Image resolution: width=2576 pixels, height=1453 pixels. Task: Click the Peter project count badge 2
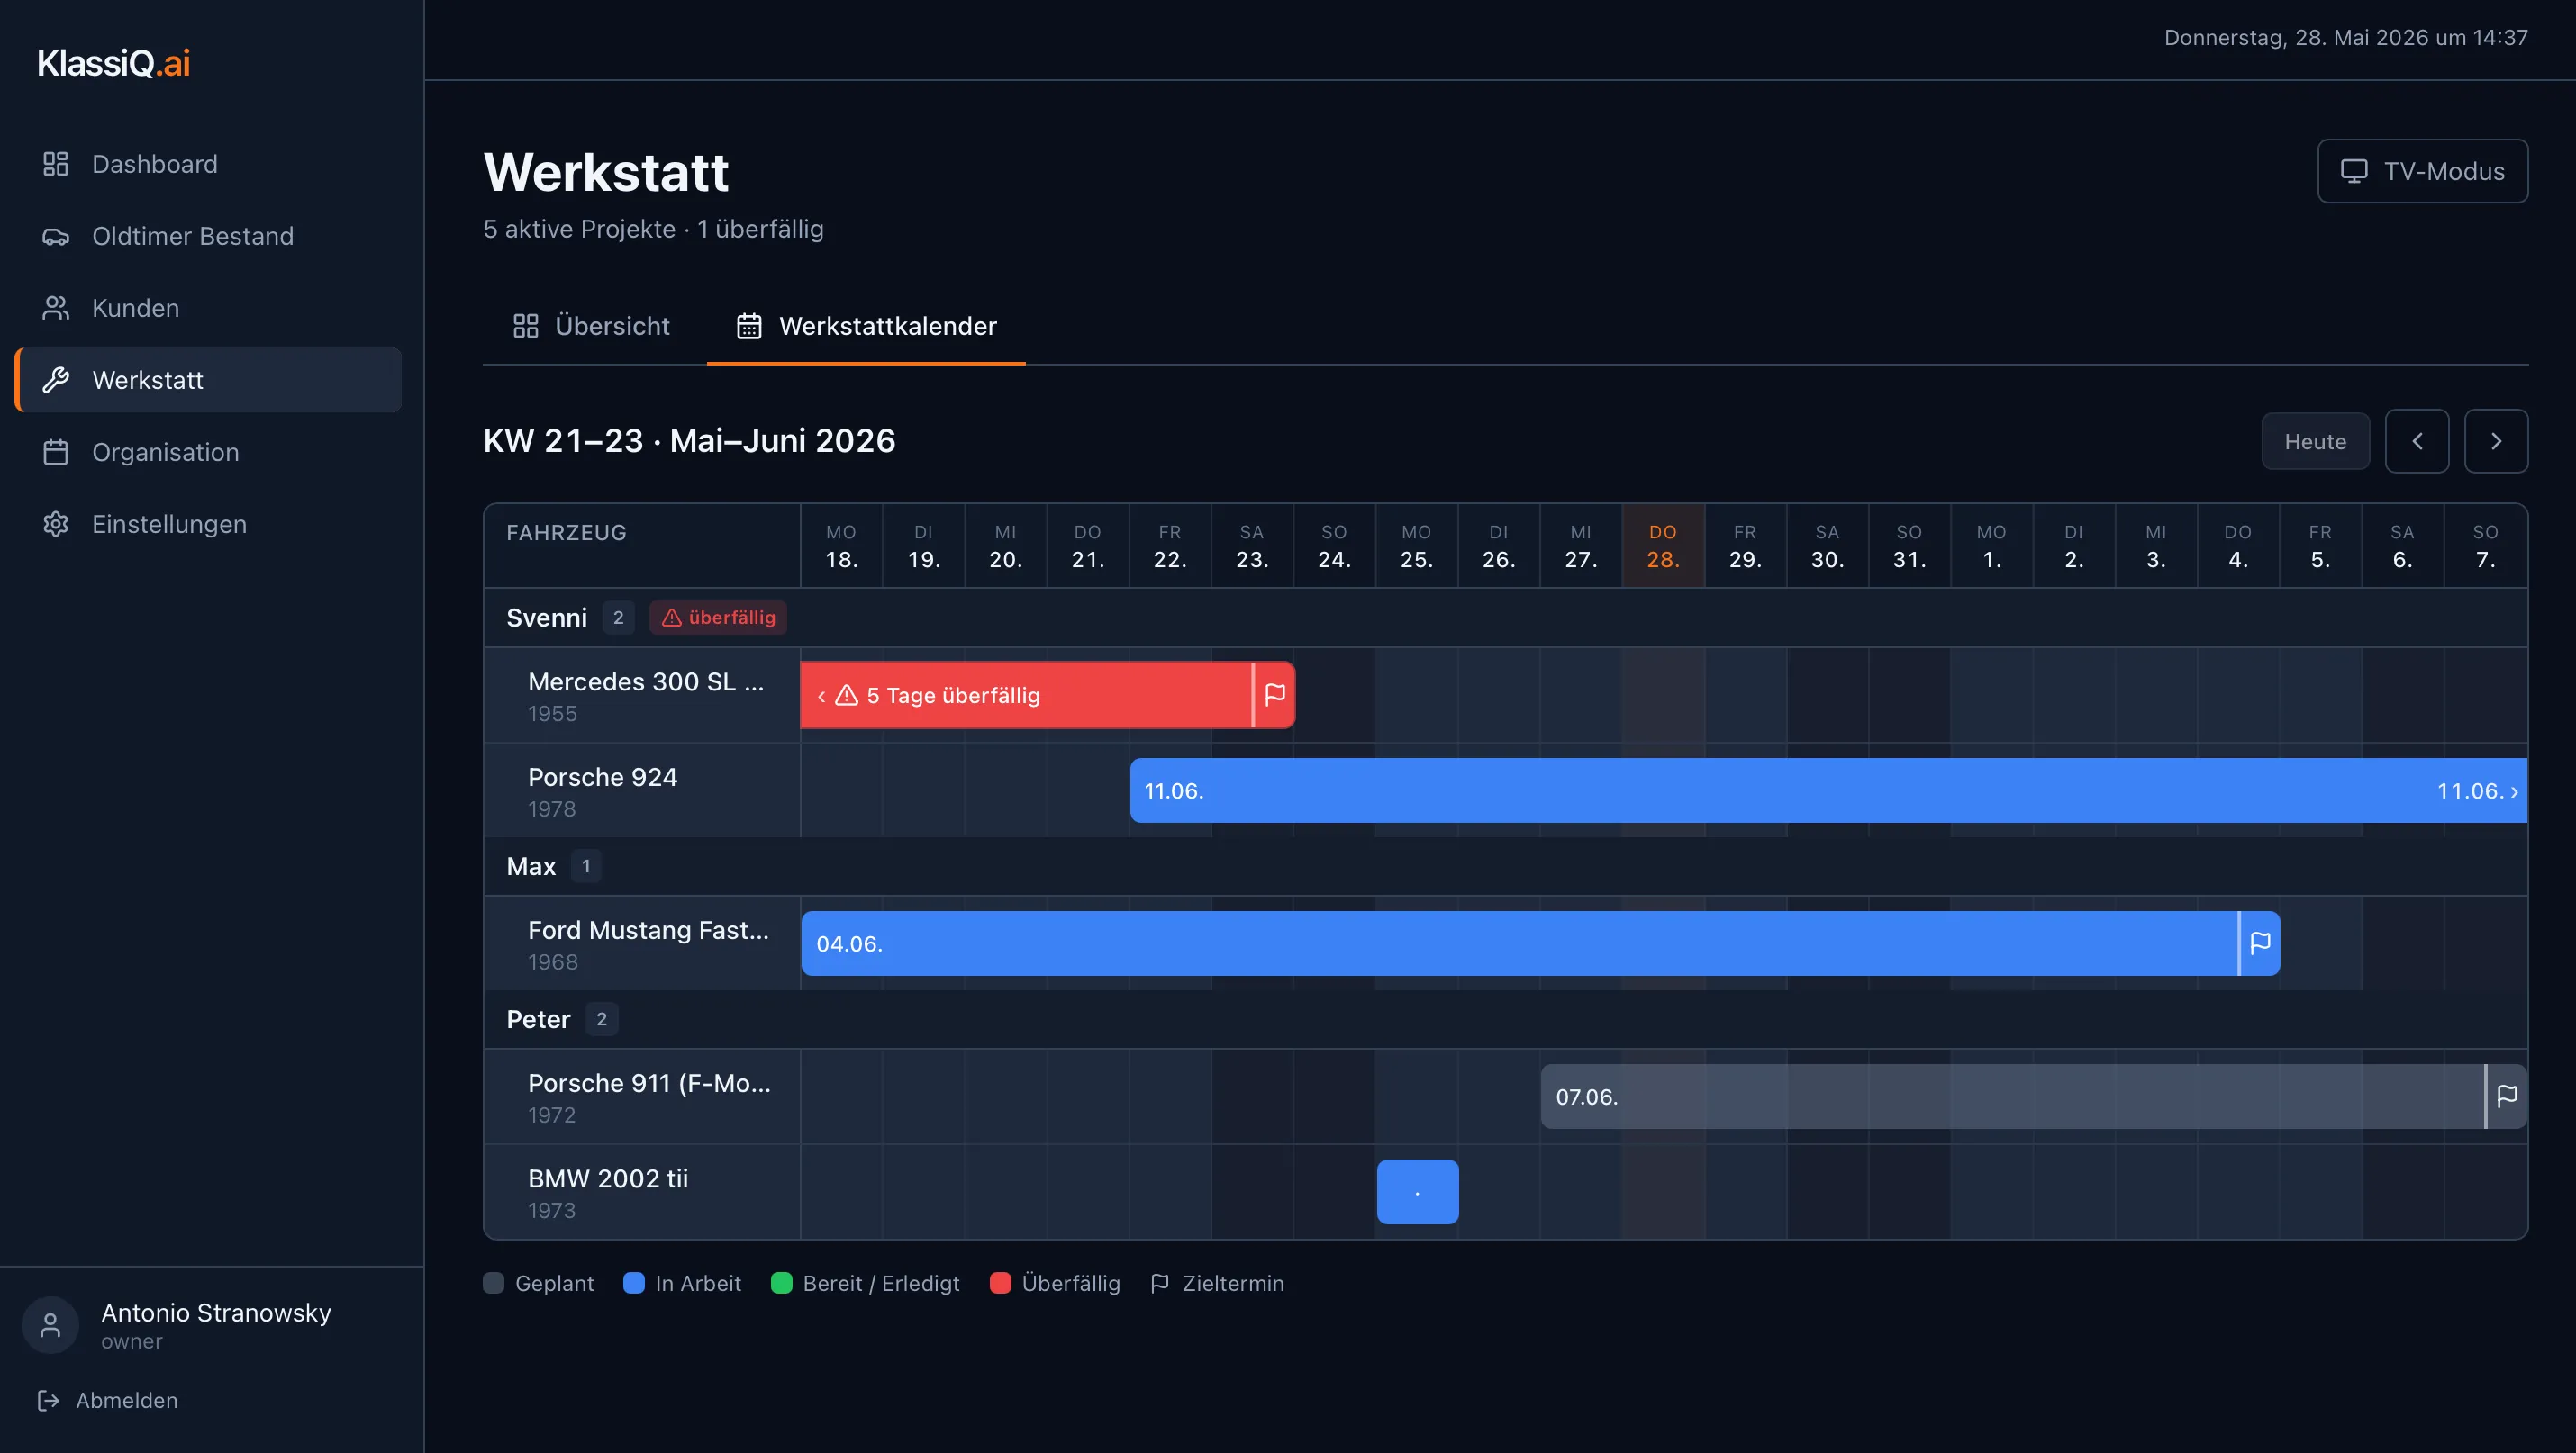coord(601,1019)
